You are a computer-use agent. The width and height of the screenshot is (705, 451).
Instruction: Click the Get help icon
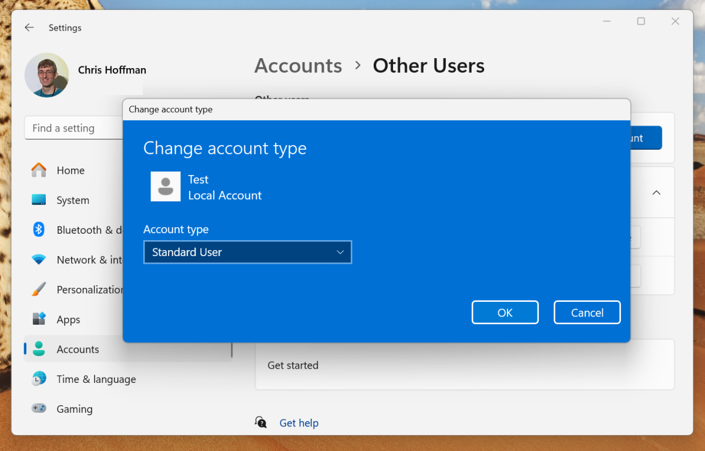click(261, 423)
